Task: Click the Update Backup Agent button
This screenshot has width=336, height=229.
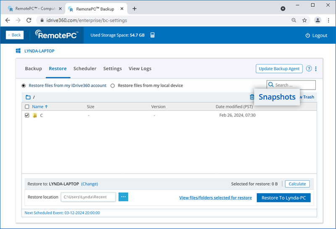Action: tap(279, 69)
